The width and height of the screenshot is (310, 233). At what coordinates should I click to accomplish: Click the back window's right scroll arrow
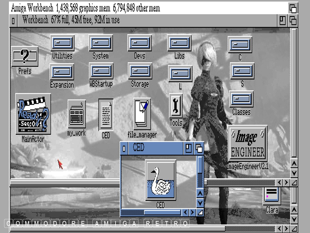click(x=286, y=229)
